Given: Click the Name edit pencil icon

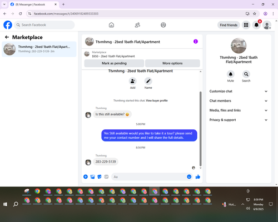Looking at the screenshot, I should pos(148,81).
